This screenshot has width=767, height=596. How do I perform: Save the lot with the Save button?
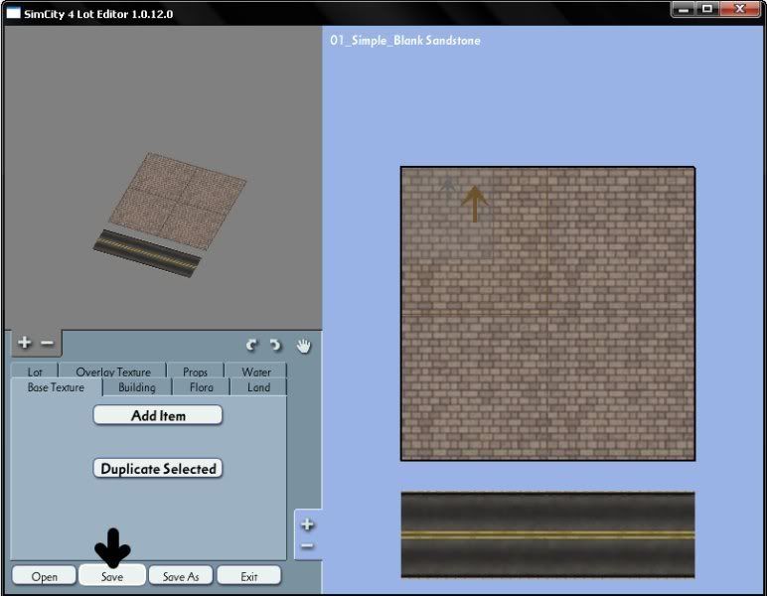(x=112, y=576)
